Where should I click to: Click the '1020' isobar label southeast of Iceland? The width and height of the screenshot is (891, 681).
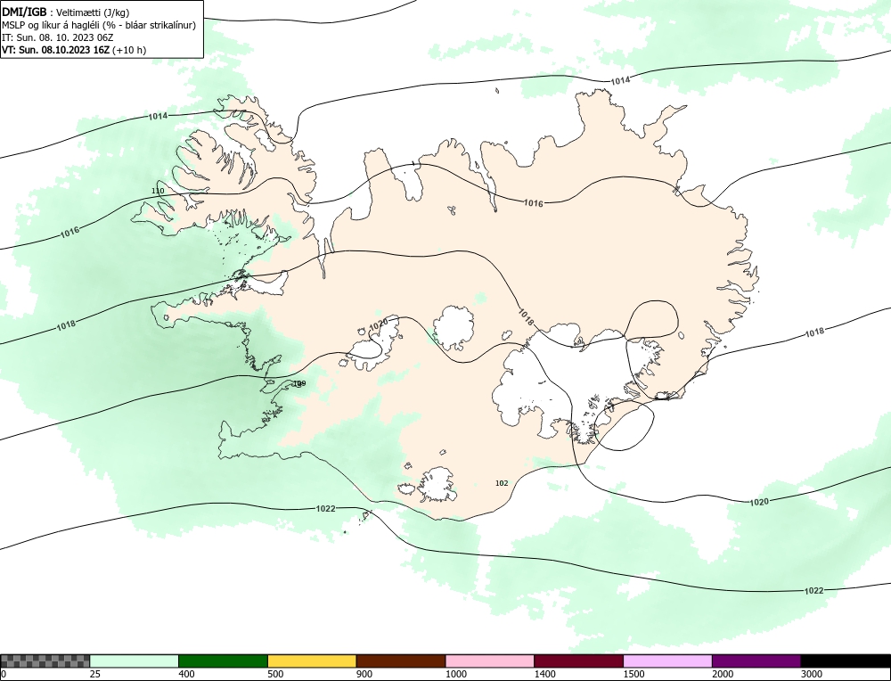click(x=759, y=502)
